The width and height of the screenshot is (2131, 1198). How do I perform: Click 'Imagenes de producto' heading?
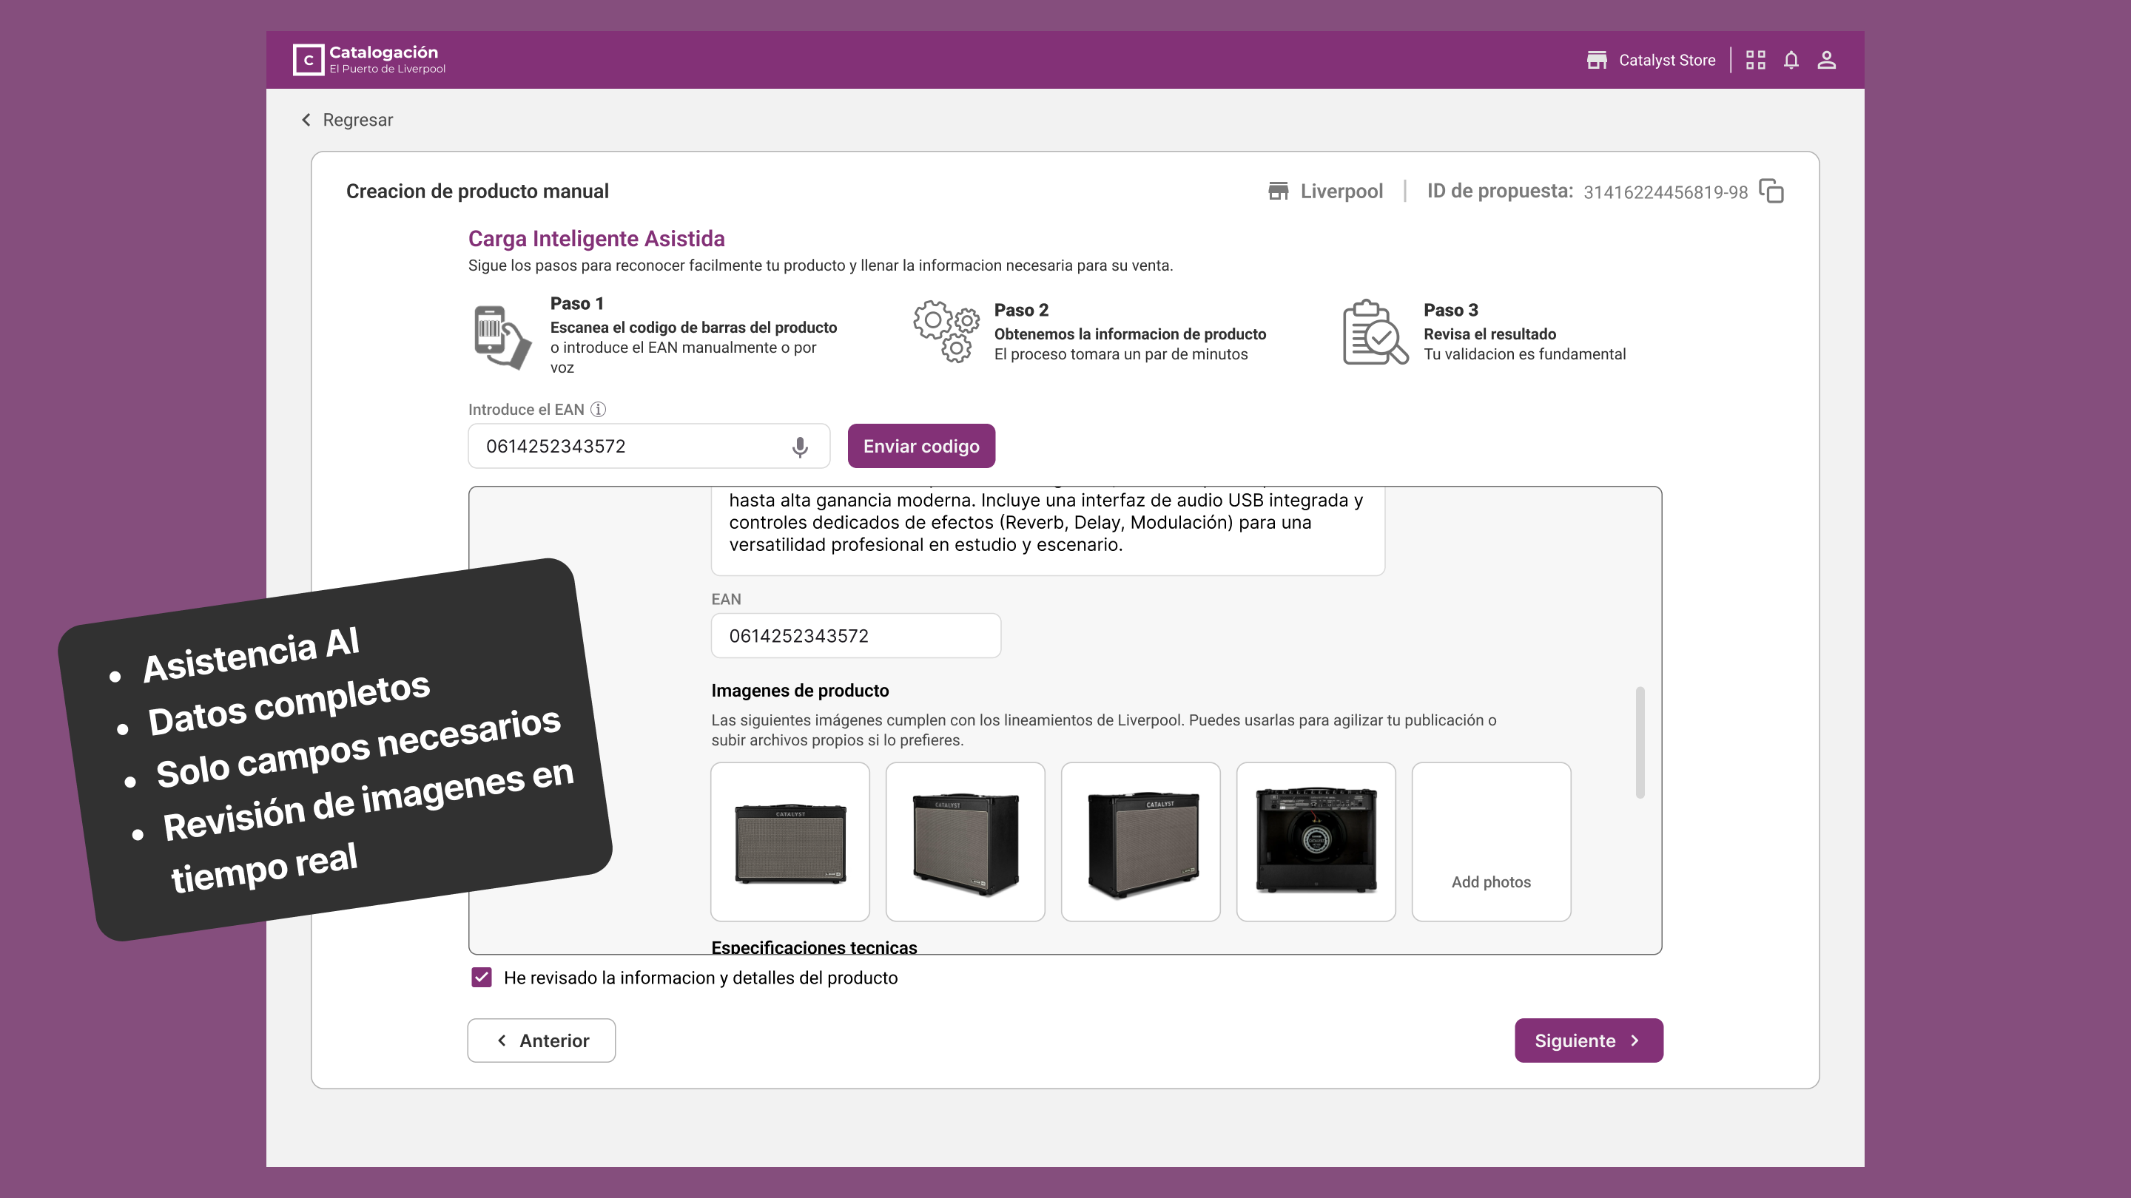[x=800, y=691]
